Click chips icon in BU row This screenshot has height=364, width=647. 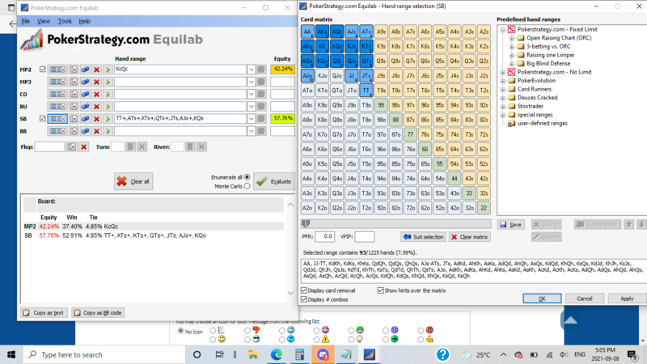[85, 107]
